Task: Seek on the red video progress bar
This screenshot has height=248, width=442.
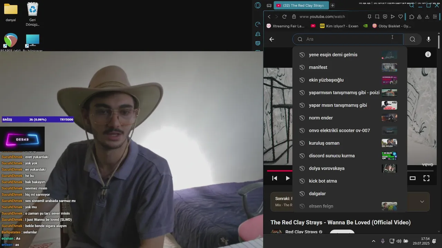Action: coord(280,170)
